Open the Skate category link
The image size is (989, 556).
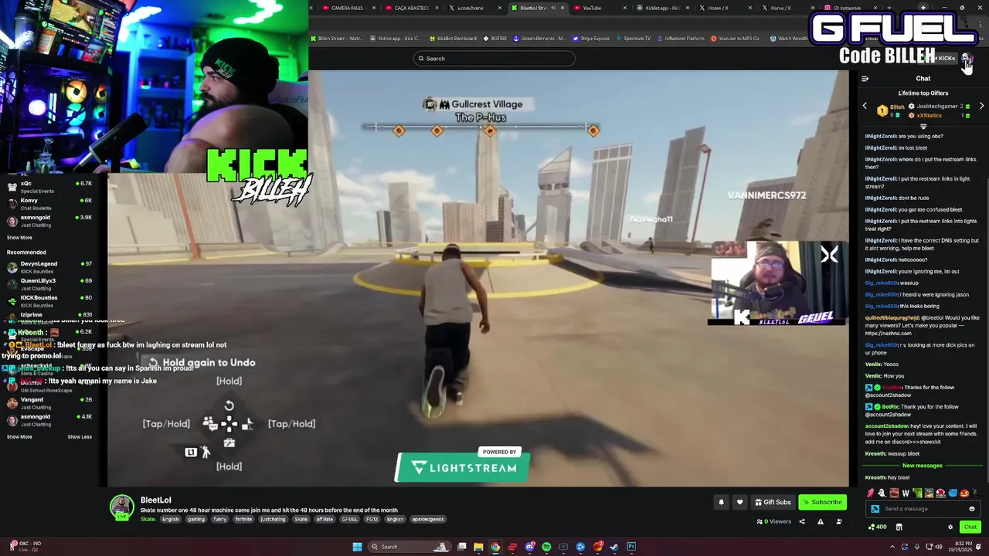tap(148, 519)
